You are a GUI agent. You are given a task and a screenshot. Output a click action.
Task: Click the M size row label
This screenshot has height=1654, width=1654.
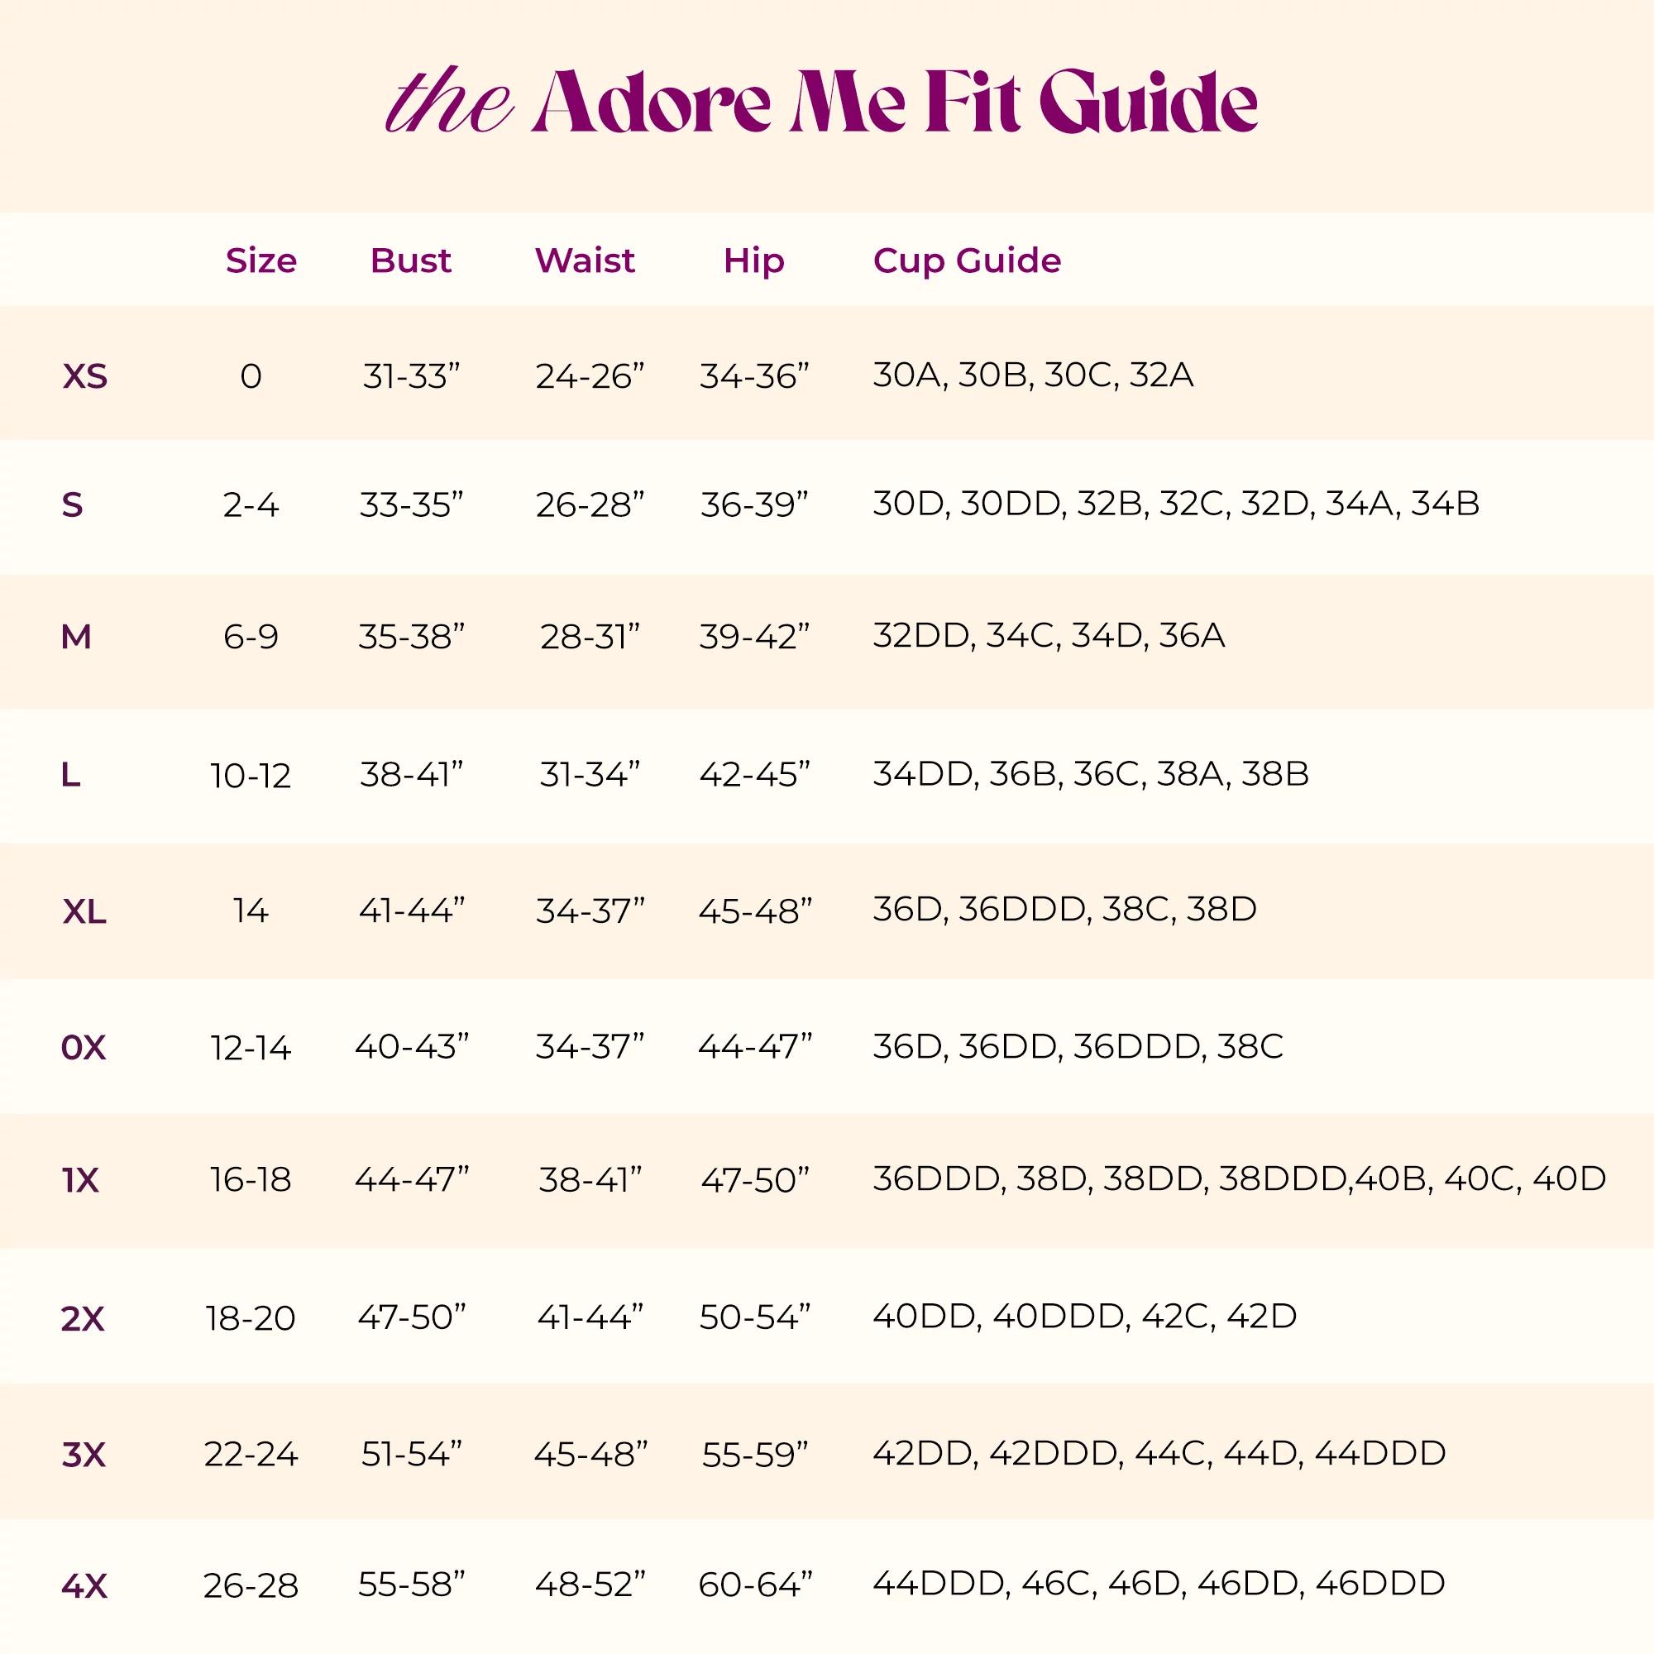pyautogui.click(x=76, y=637)
